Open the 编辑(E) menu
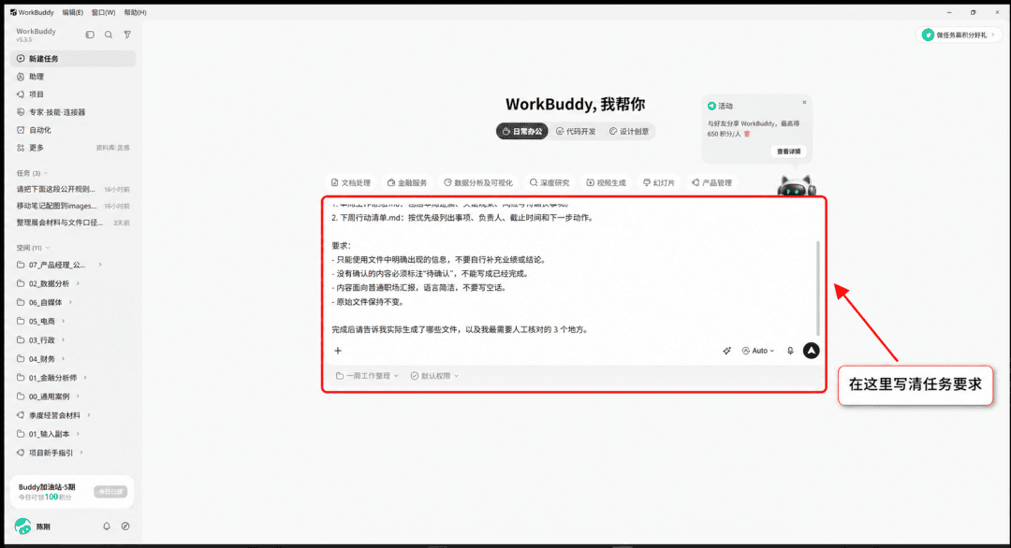The image size is (1011, 548). [73, 12]
